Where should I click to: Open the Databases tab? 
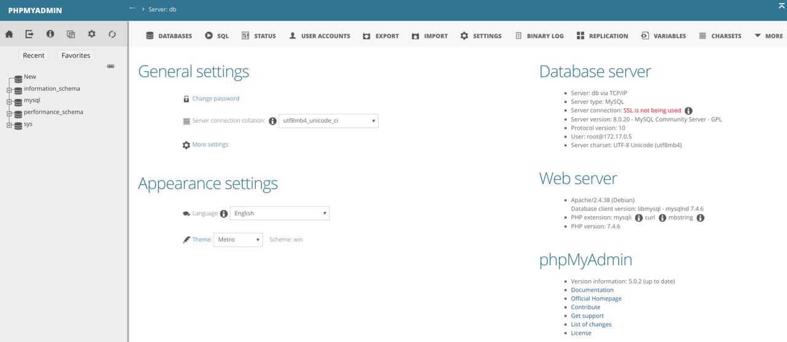click(x=169, y=36)
